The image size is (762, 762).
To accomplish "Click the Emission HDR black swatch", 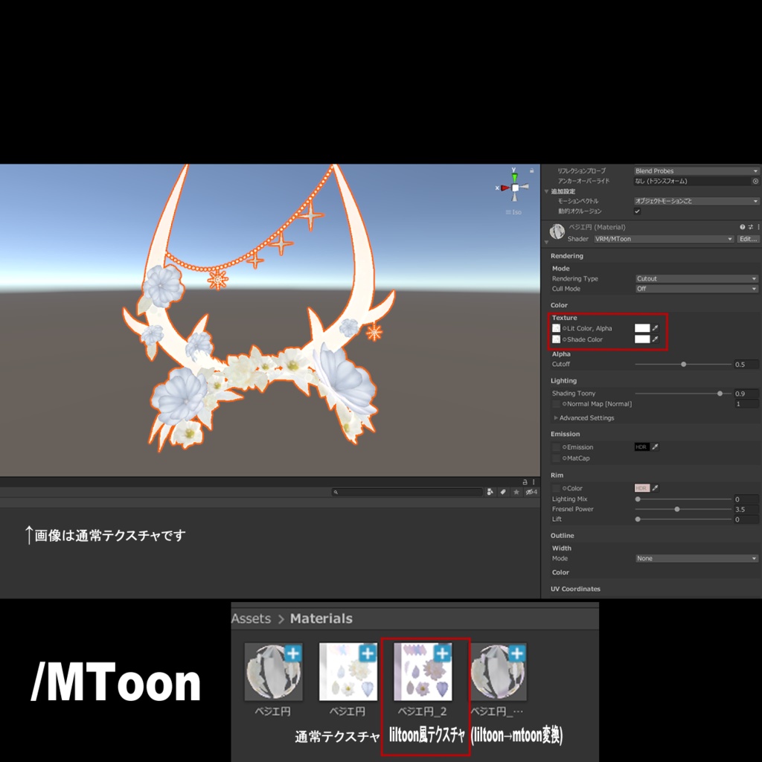I will (x=642, y=446).
